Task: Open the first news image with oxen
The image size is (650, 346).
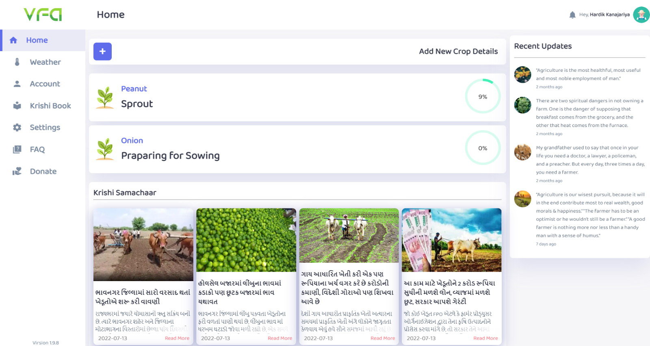Action: click(143, 244)
